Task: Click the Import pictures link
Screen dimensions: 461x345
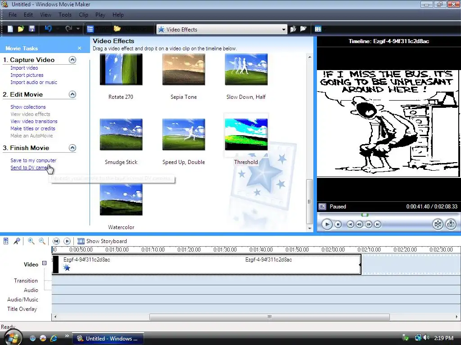Action: click(x=27, y=75)
